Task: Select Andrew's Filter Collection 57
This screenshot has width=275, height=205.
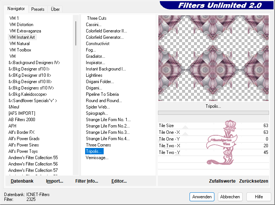Action: (x=33, y=170)
